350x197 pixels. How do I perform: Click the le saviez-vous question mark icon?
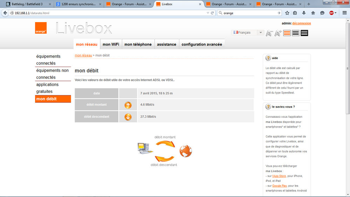[268, 107]
